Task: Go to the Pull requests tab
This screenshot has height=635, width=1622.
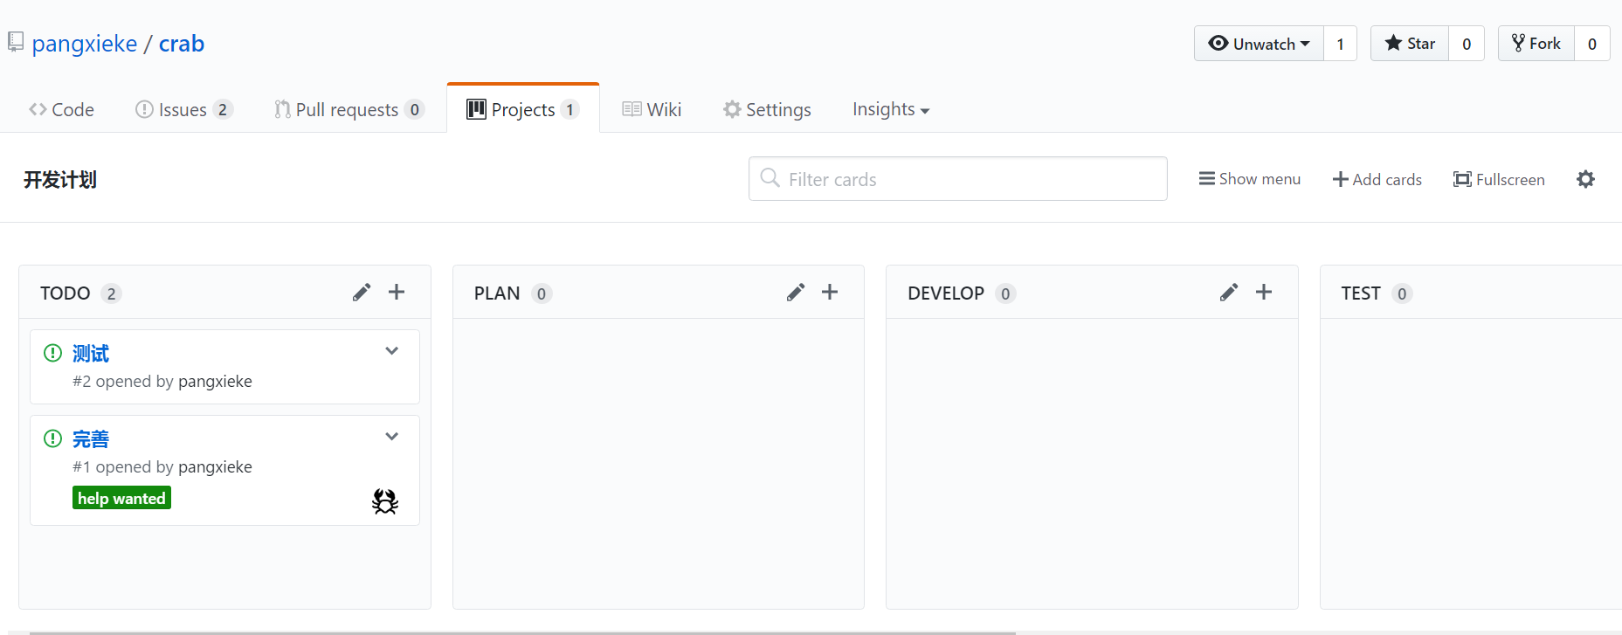Action: coord(348,109)
